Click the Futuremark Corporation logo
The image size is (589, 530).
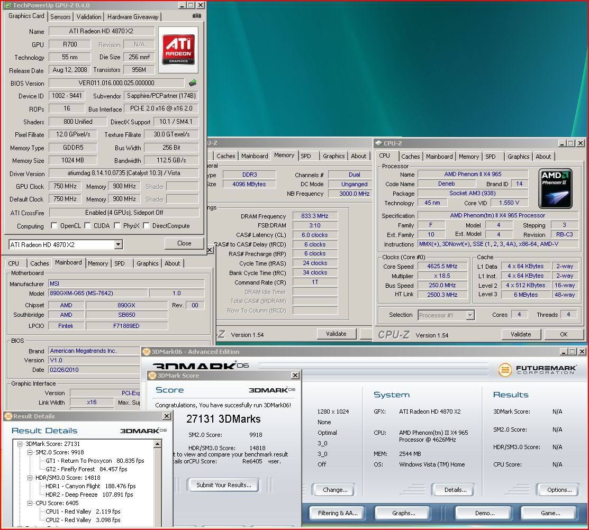click(x=538, y=369)
